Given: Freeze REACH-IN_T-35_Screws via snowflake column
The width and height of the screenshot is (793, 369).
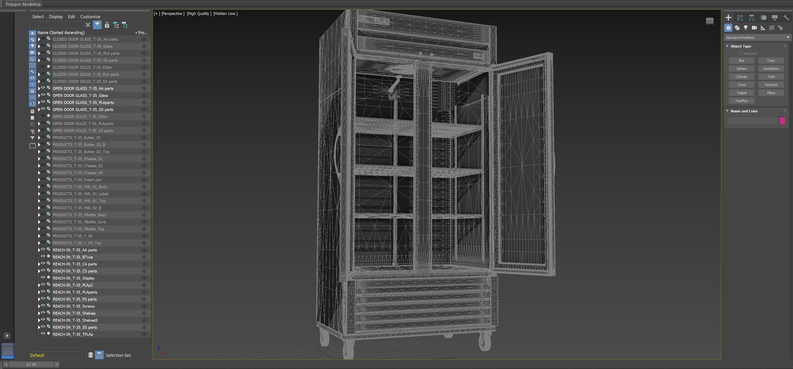Looking at the screenshot, I should coord(144,306).
